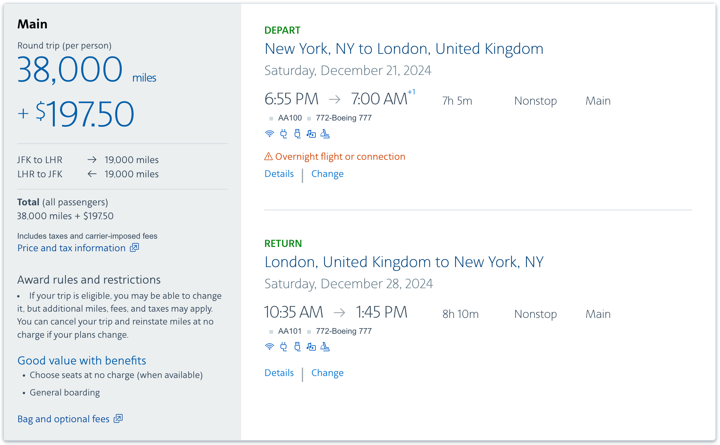Click external-link icon beside Price and tax information
This screenshot has height=445, width=720.
134,248
